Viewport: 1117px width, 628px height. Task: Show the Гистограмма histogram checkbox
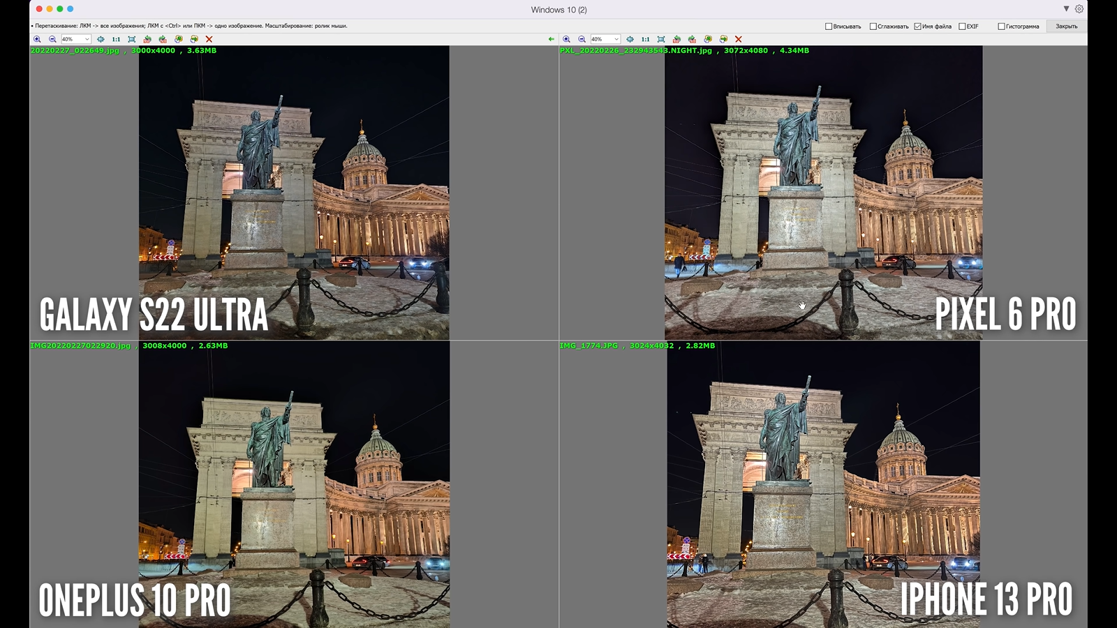tap(1001, 27)
